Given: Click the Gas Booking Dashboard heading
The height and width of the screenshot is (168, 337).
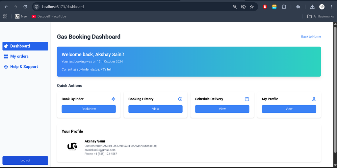Looking at the screenshot, I should click(89, 37).
